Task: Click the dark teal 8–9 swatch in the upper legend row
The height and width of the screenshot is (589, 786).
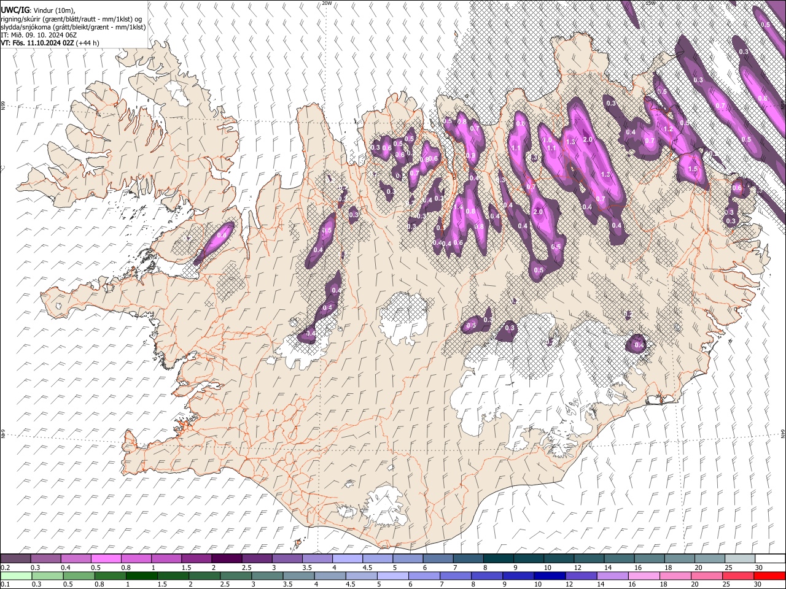Action: (499, 558)
